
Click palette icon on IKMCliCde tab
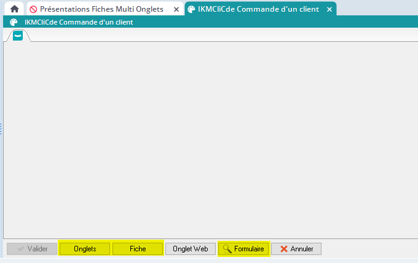[191, 10]
